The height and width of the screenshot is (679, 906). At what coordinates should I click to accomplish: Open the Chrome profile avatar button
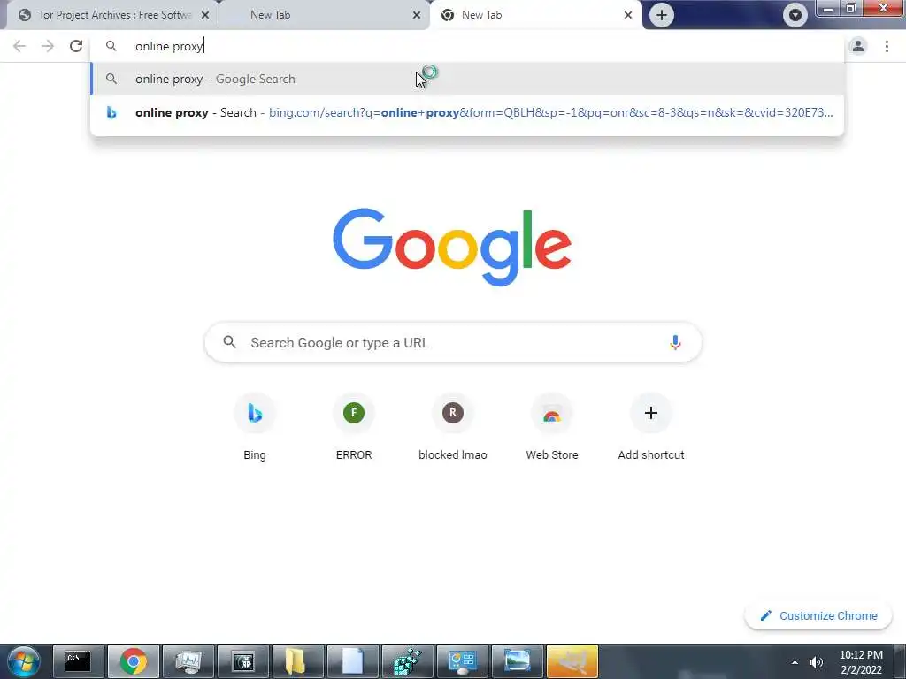[x=858, y=46]
